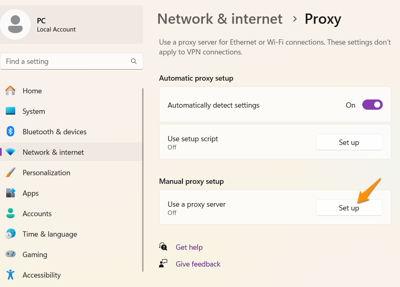Click the Time & language globe icon
The width and height of the screenshot is (400, 287).
coord(10,234)
